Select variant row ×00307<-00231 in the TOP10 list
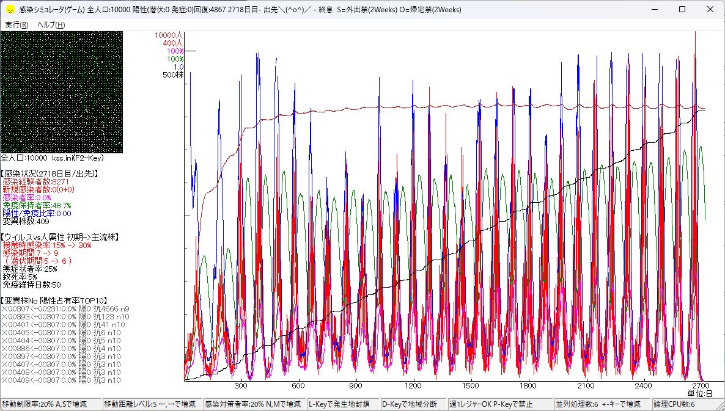The width and height of the screenshot is (725, 411). coord(65,308)
